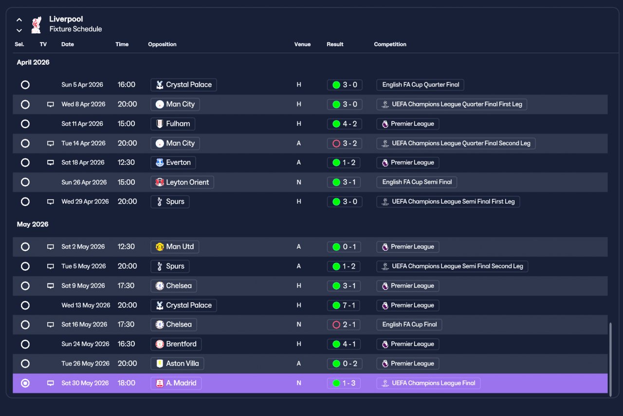
Task: Select the Man City 14 Apr fixture radio
Action: pos(25,143)
